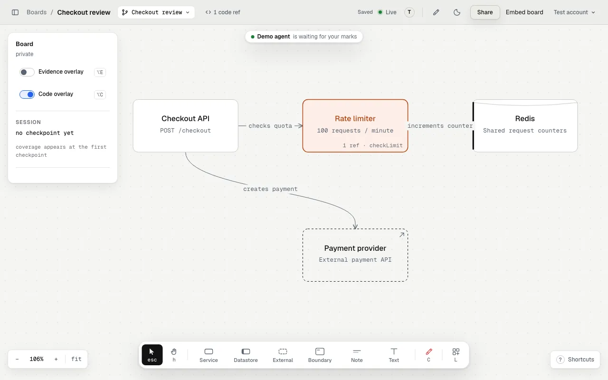
Task: Switch to dark mode with moon icon
Action: click(x=457, y=12)
